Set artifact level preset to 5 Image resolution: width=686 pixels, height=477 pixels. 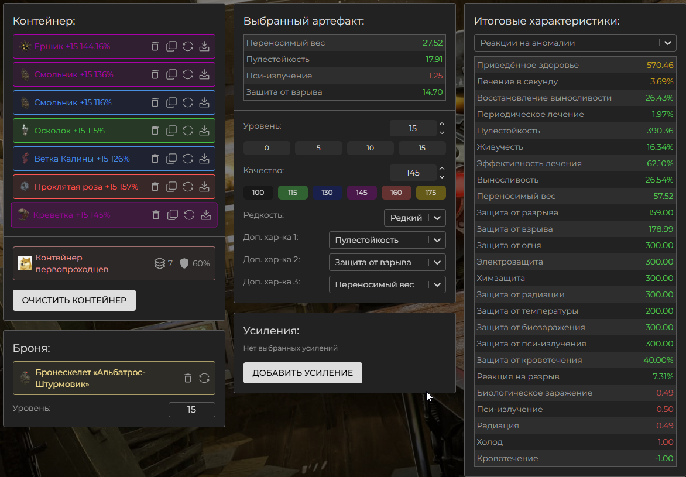[318, 148]
